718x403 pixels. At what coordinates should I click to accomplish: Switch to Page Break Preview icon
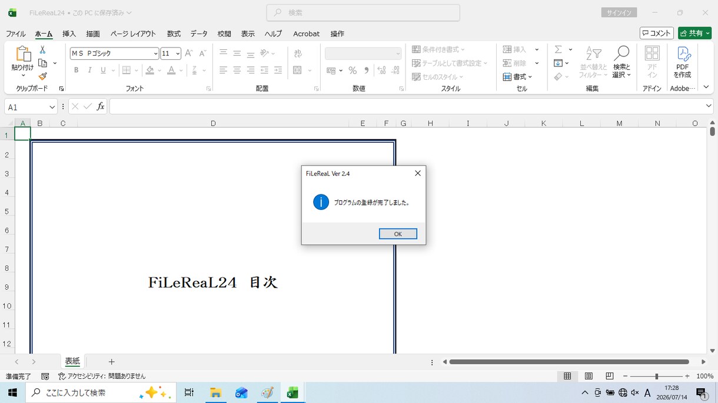(x=610, y=376)
